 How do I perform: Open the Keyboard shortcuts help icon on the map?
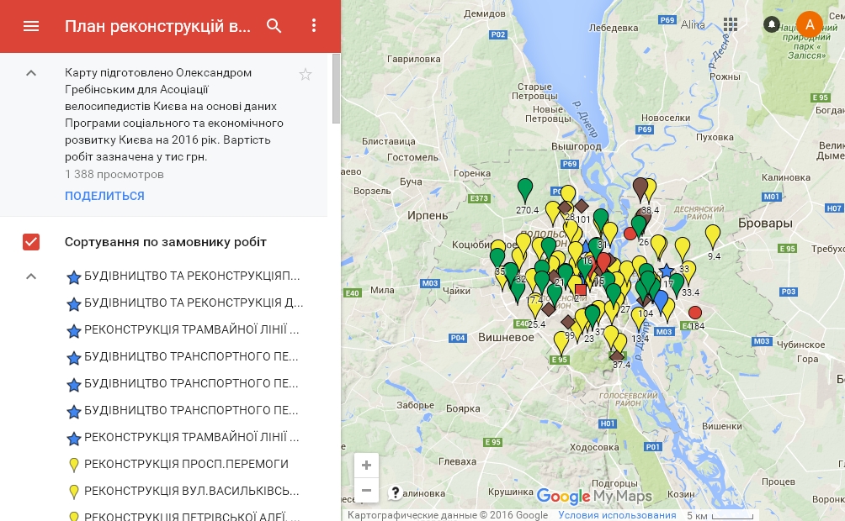[x=396, y=493]
